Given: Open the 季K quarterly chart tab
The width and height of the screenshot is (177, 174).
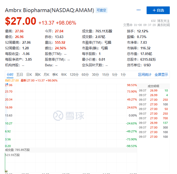Looking at the screenshot, I should pyautogui.click(x=55, y=75).
